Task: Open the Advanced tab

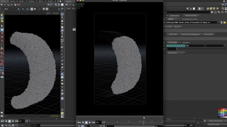Action: pyautogui.click(x=177, y=27)
